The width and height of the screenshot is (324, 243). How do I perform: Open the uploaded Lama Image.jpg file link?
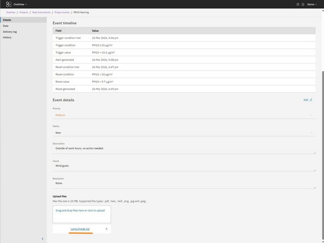pyautogui.click(x=80, y=229)
